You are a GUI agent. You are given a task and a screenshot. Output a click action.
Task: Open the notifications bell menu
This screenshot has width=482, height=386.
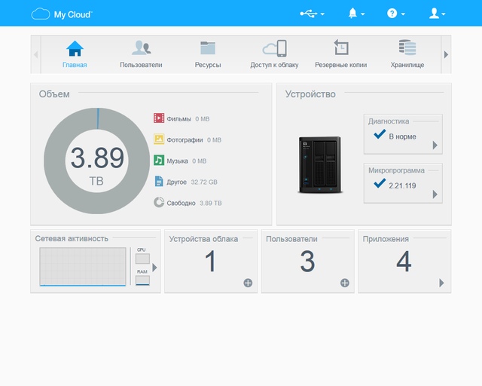[355, 14]
